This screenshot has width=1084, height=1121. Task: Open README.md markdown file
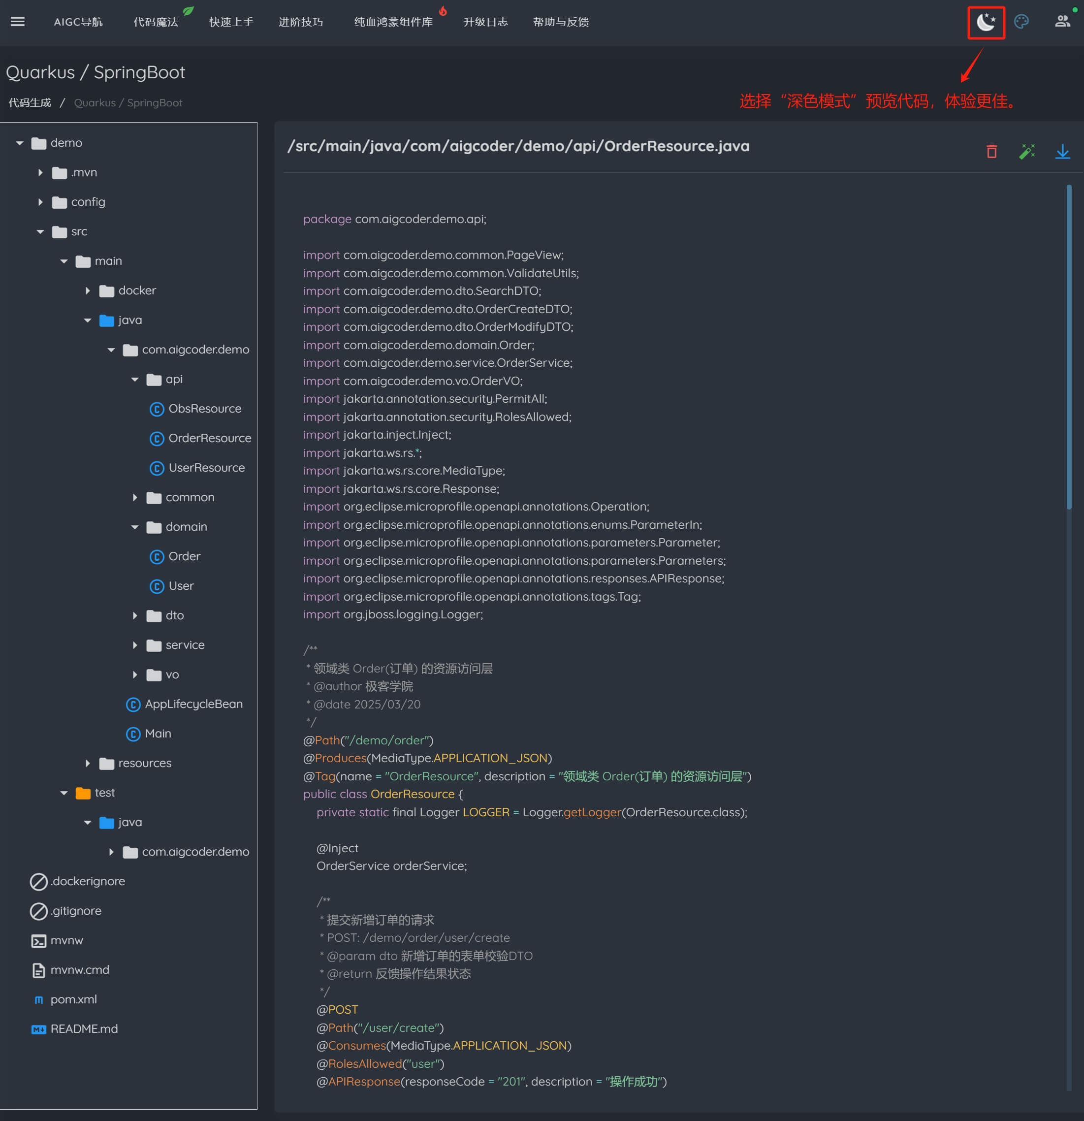[84, 1029]
